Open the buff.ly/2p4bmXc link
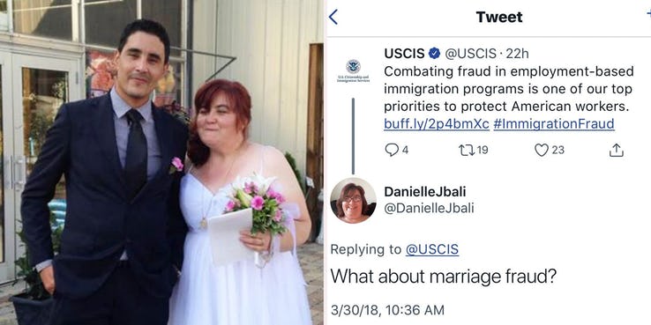 pyautogui.click(x=437, y=124)
